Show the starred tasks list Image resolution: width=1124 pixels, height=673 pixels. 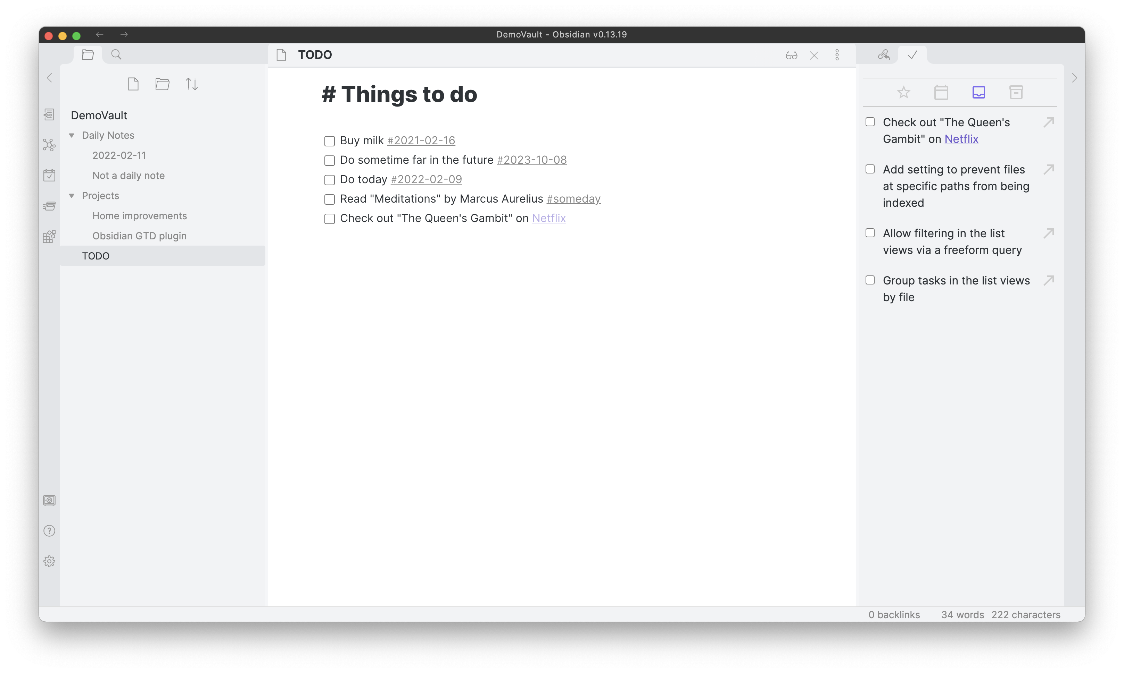tap(904, 93)
